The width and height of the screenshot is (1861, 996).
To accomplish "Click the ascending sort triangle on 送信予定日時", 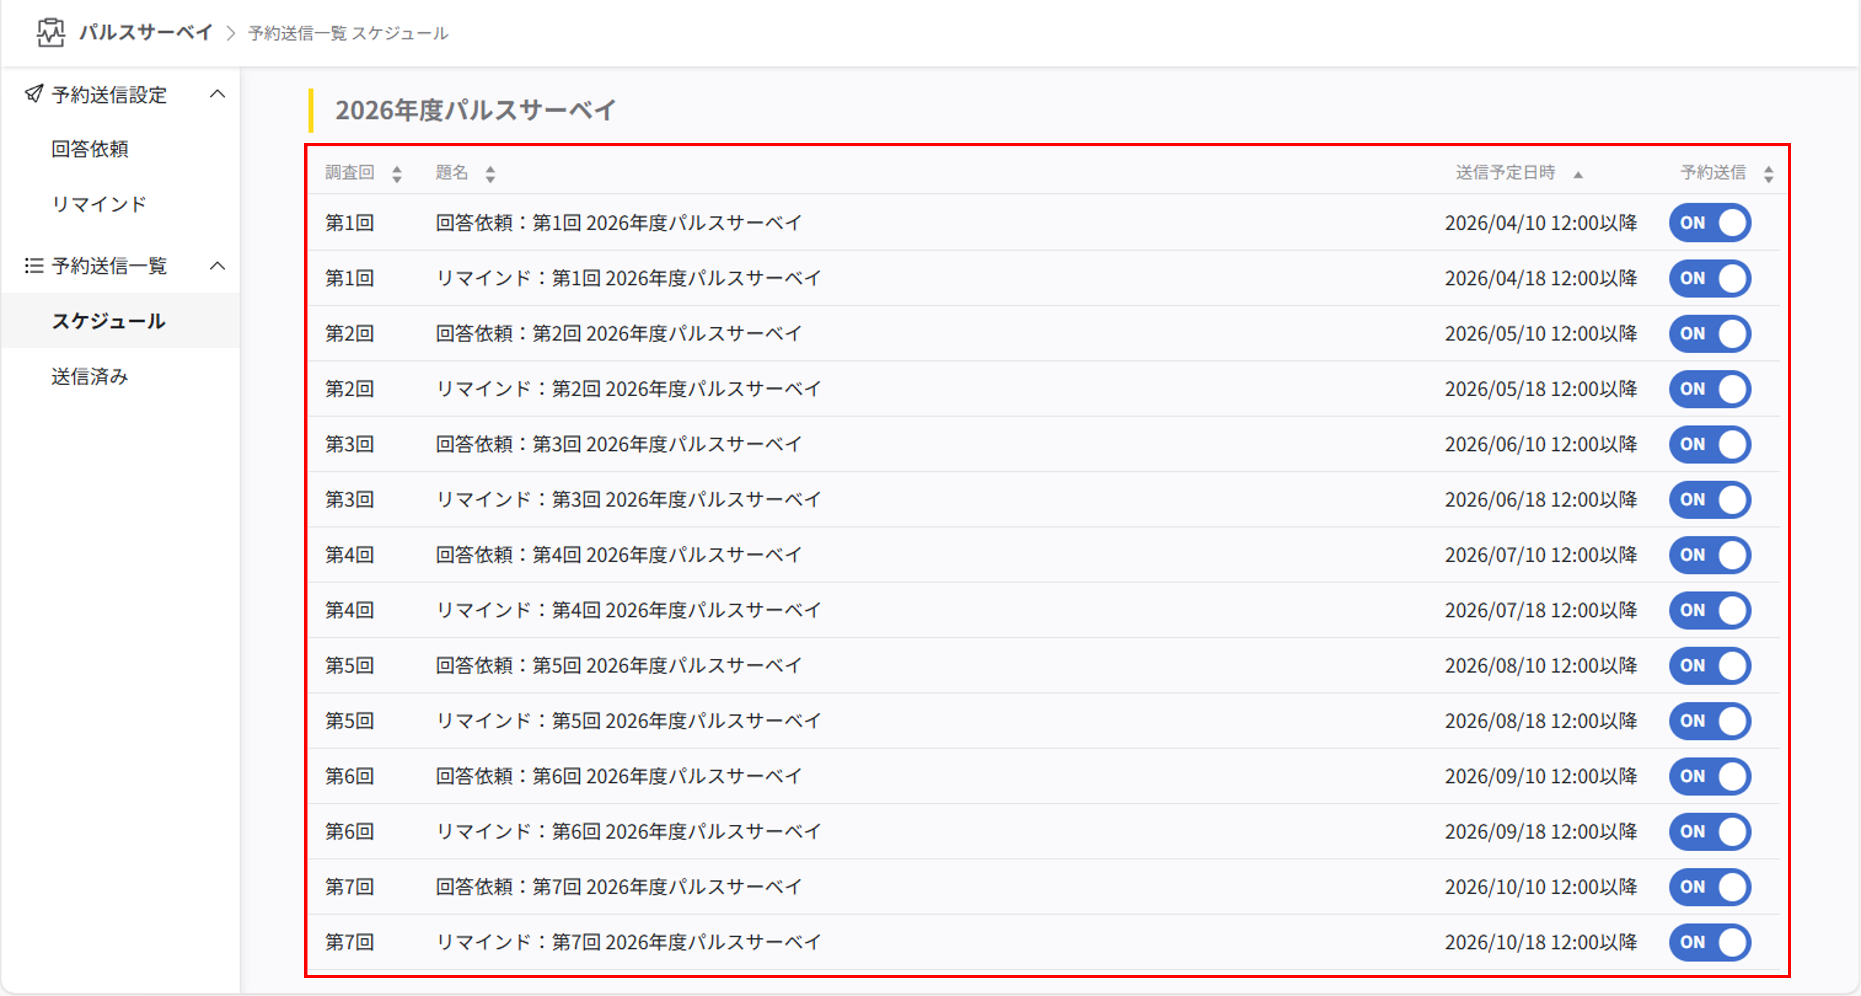I will [1580, 173].
